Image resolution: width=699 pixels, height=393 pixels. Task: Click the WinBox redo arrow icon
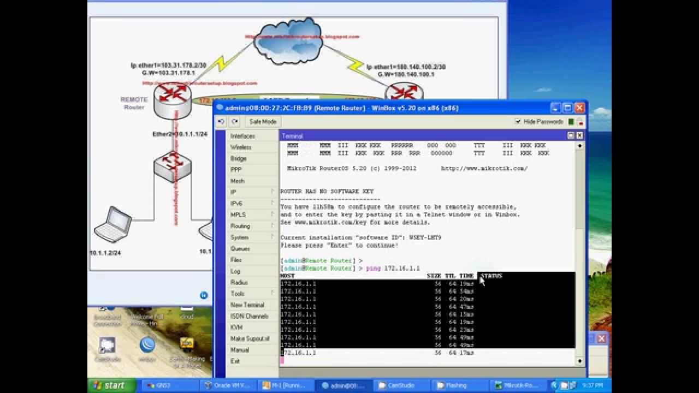pyautogui.click(x=235, y=122)
